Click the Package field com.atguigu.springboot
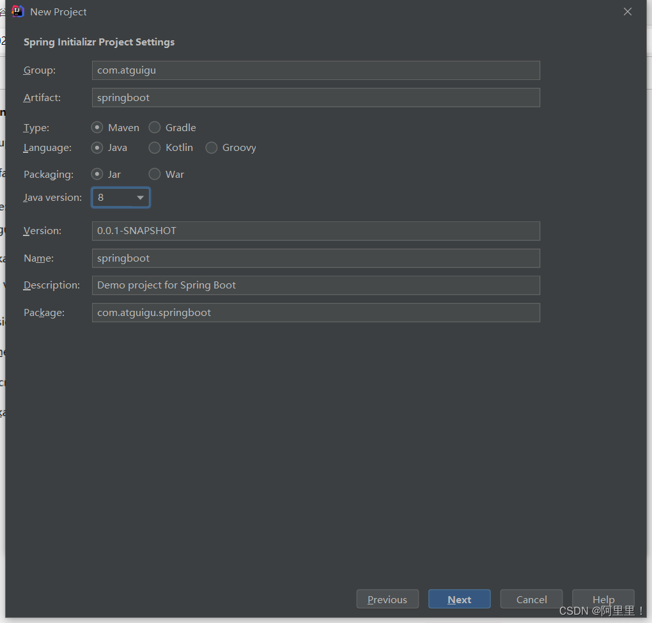This screenshot has width=652, height=623. [x=316, y=313]
